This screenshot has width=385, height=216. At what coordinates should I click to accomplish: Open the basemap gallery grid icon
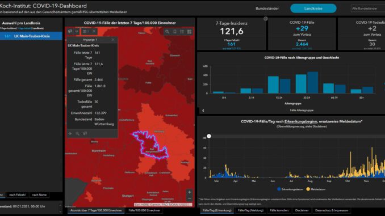click(189, 32)
